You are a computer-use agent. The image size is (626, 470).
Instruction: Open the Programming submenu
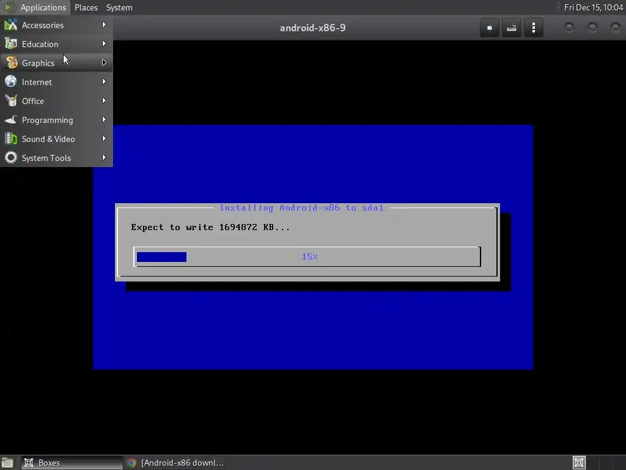(56, 120)
